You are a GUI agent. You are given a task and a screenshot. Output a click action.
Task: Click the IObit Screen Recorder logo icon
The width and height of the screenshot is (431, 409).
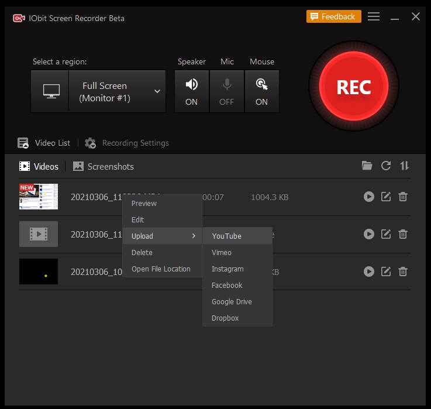click(x=19, y=18)
